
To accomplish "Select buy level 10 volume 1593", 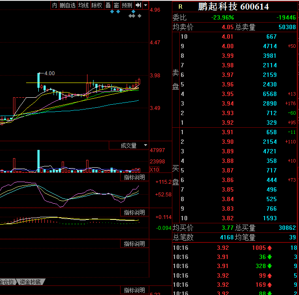I will [270, 218].
